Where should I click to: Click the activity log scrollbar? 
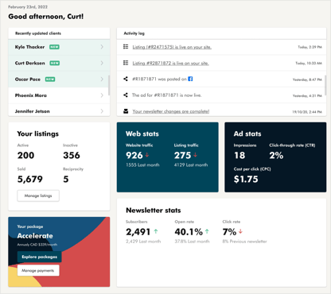[325, 85]
